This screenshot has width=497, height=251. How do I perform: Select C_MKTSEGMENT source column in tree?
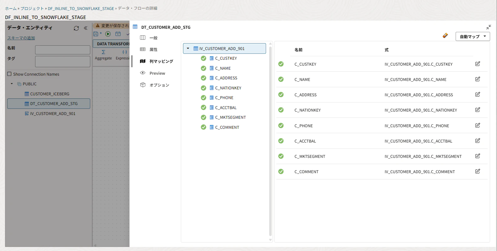click(230, 117)
